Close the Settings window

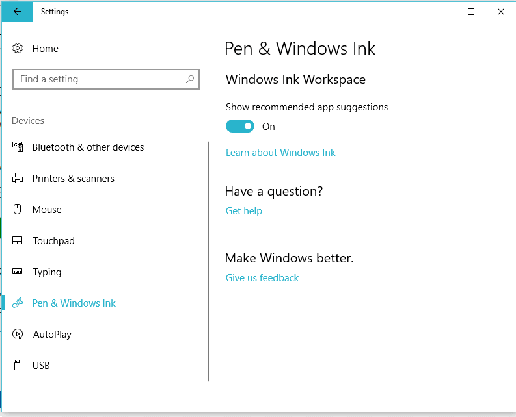pos(501,12)
